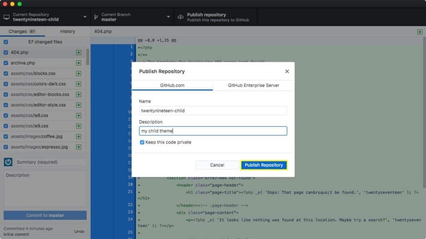The height and width of the screenshot is (239, 426).
Task: Click the Commit to master button
Action: click(45, 215)
